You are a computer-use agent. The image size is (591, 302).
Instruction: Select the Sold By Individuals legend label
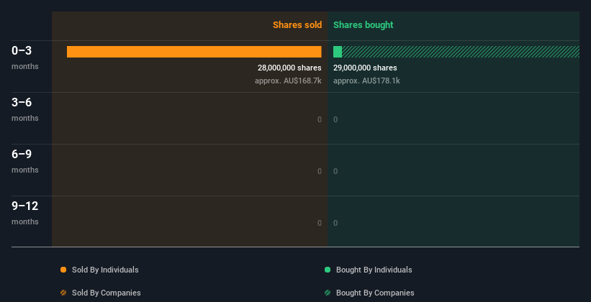click(105, 270)
